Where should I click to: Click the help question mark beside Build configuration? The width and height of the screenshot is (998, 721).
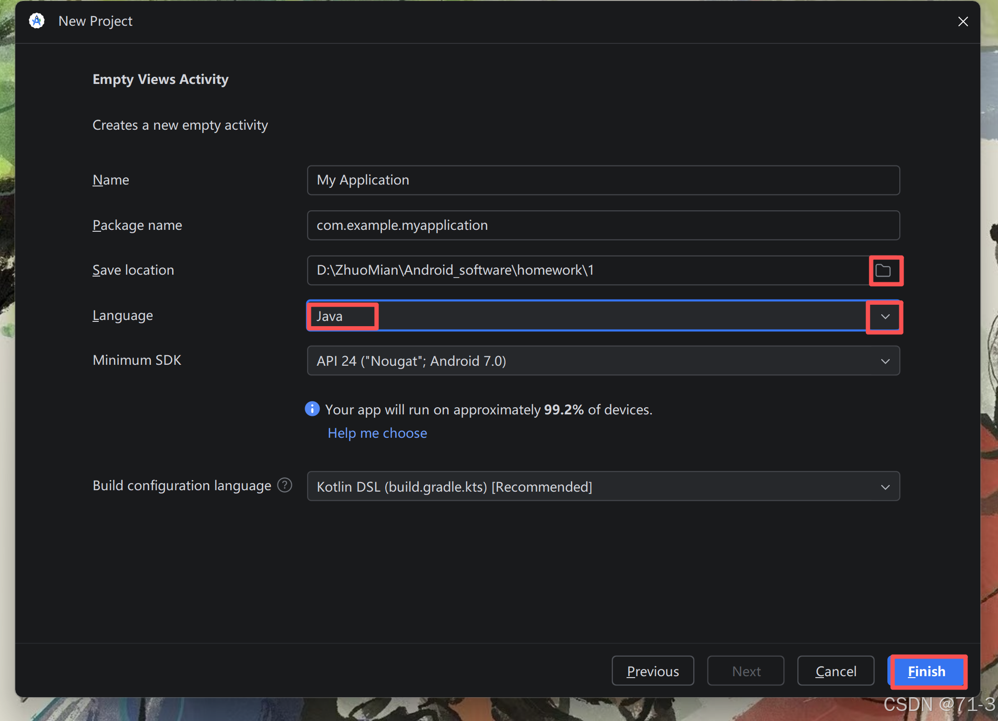(x=285, y=485)
